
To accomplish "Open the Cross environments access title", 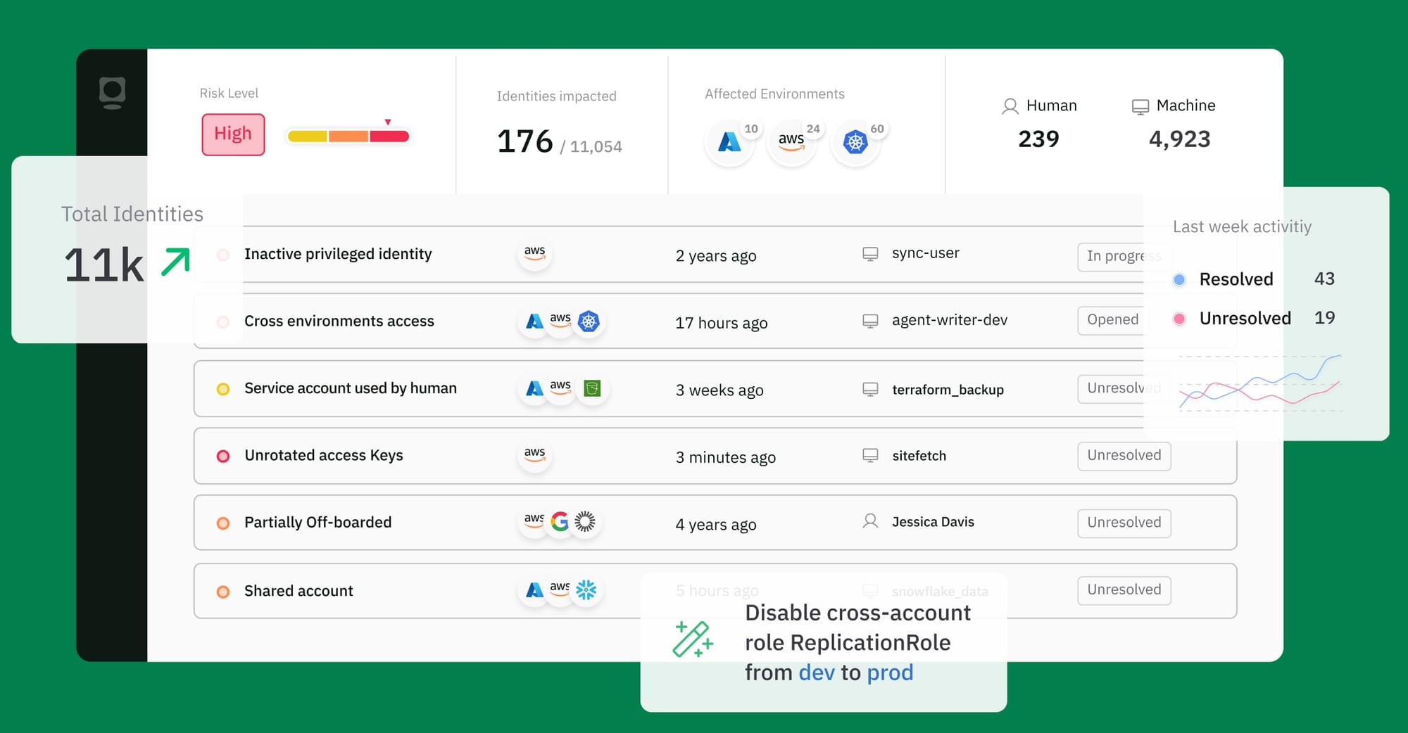I will click(x=339, y=321).
